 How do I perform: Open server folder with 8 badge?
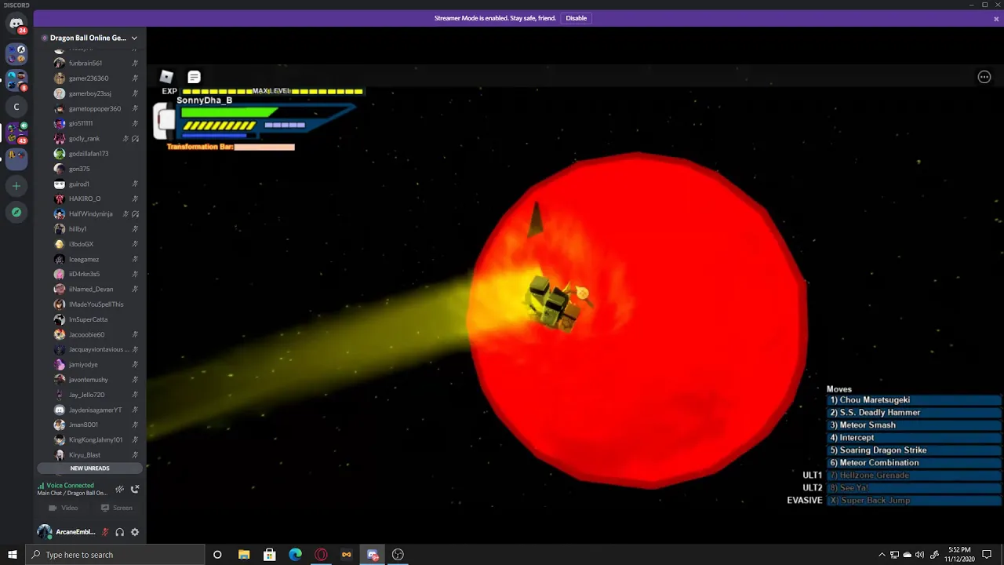(x=16, y=80)
